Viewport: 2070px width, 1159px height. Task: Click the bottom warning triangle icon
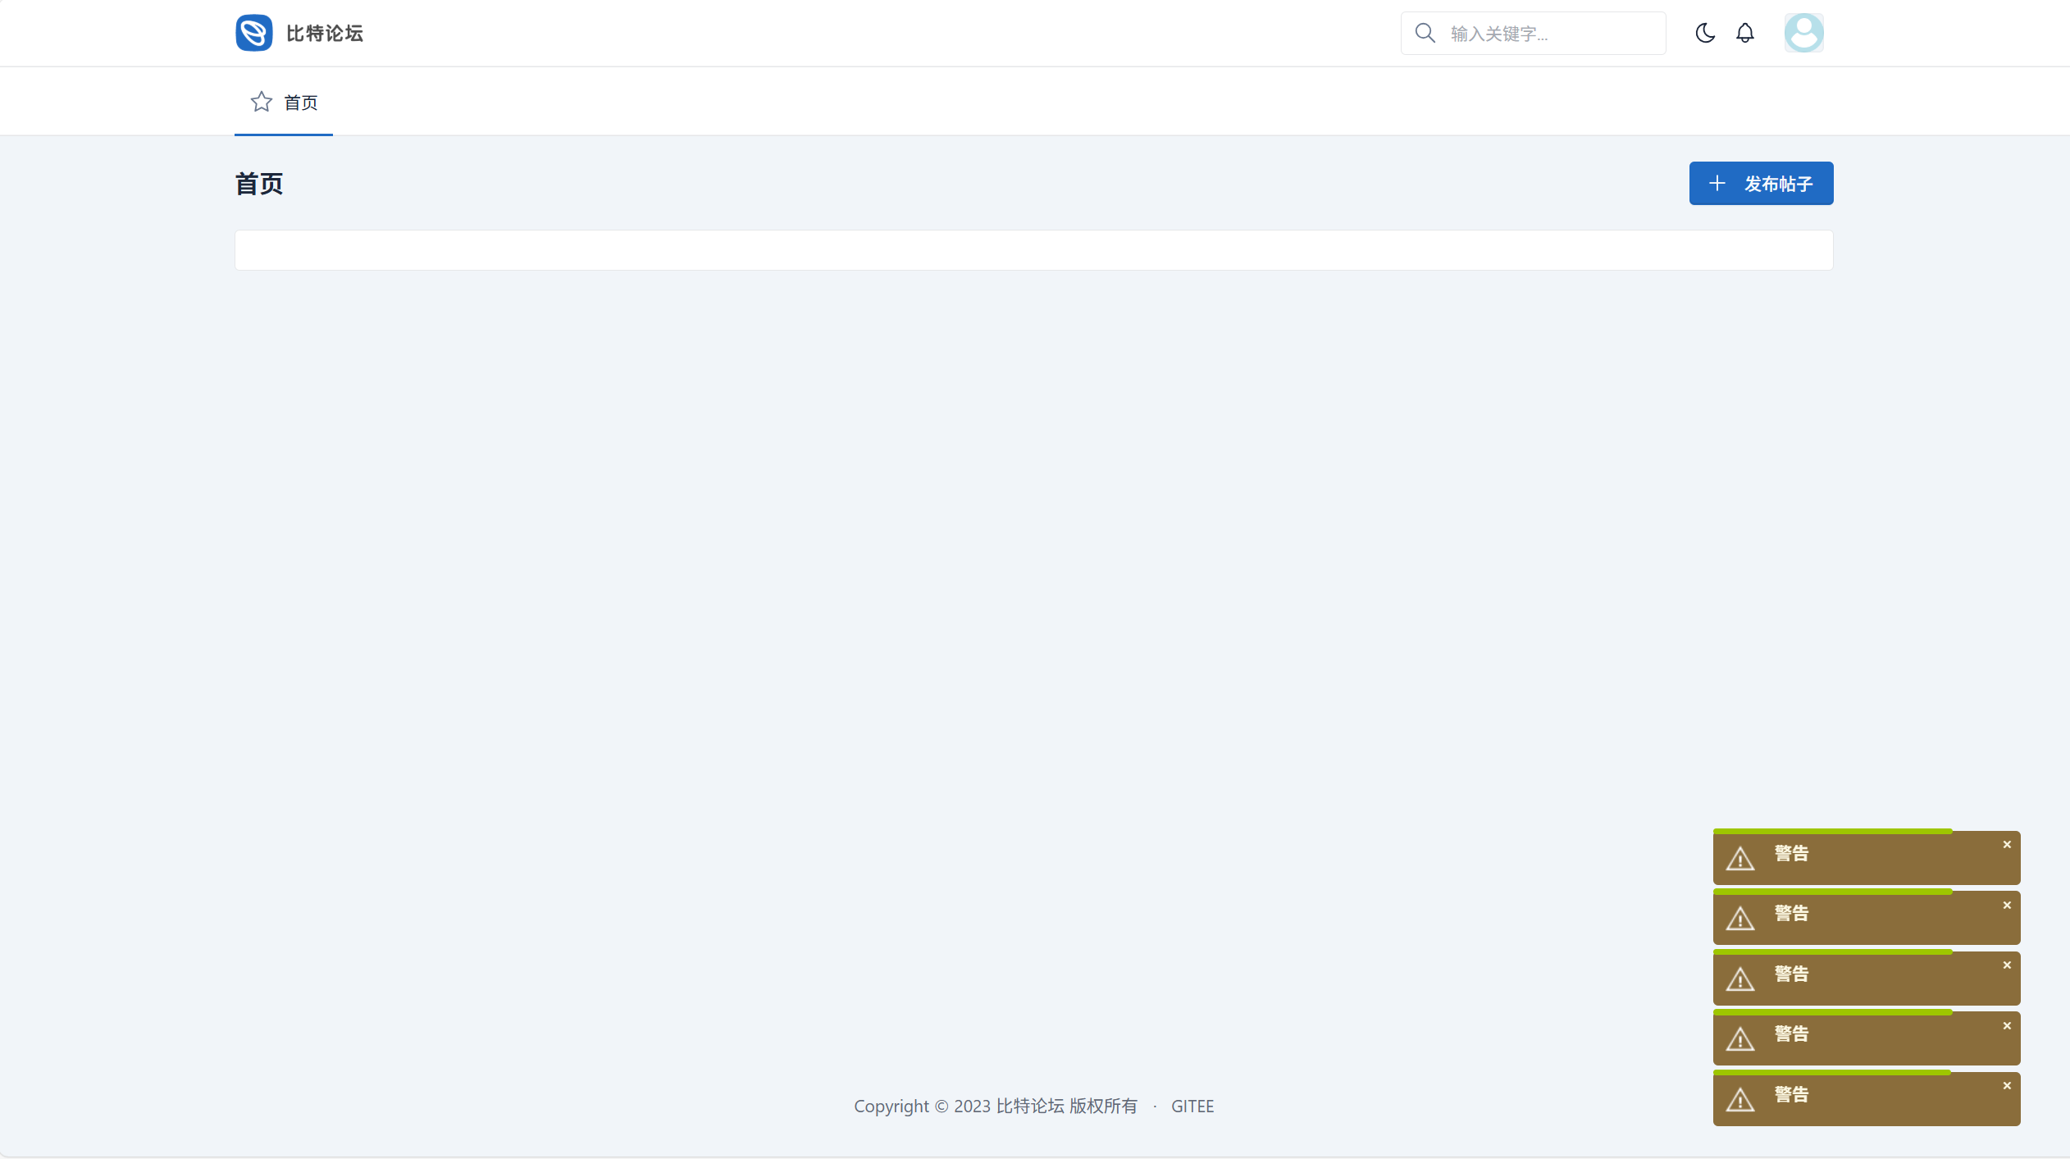1739,1100
